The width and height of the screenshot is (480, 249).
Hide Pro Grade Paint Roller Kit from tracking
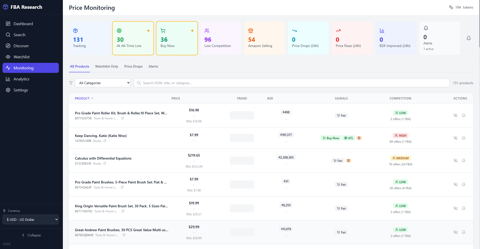tap(455, 115)
